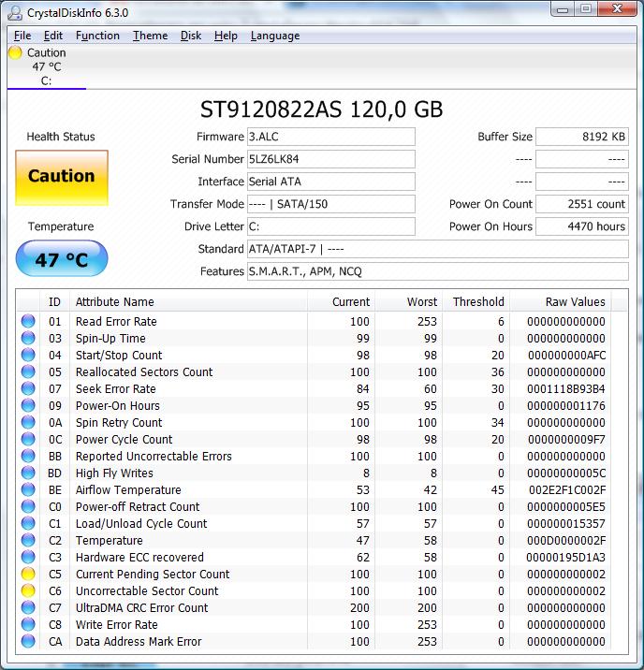Image resolution: width=644 pixels, height=670 pixels.
Task: Click the yellow Caution health status button
Action: 62,178
